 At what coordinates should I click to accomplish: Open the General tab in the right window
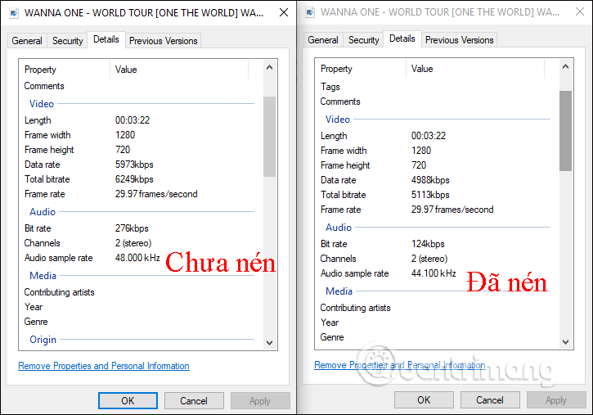323,40
